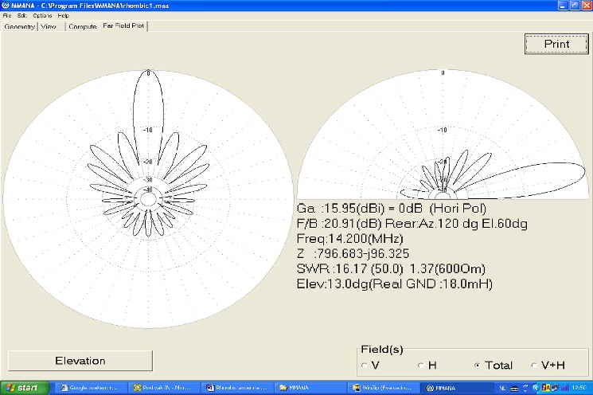Open the Help menu
Screen dimensions: 593x395
point(64,16)
